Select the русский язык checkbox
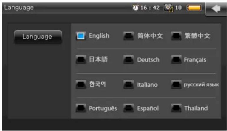The width and height of the screenshot is (227, 131). 176,84
